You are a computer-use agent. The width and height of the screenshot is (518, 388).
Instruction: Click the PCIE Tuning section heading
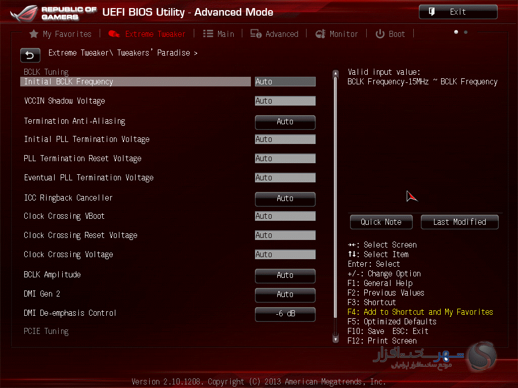click(46, 331)
